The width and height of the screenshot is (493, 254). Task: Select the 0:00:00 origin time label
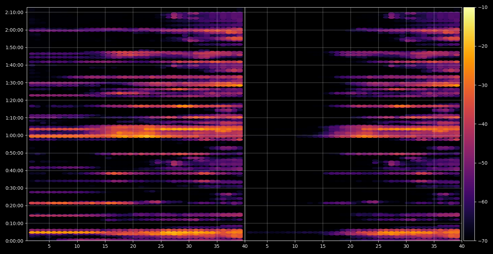click(14, 241)
